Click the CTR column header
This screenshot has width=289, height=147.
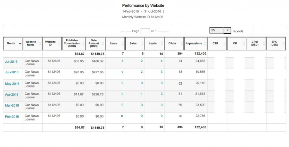(215, 44)
